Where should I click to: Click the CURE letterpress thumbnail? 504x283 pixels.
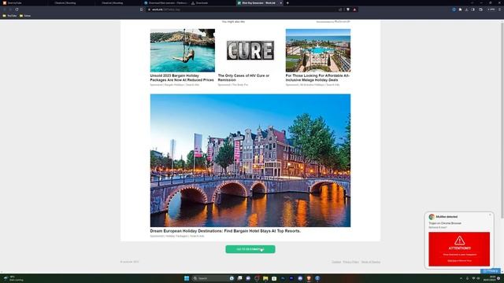pyautogui.click(x=250, y=50)
